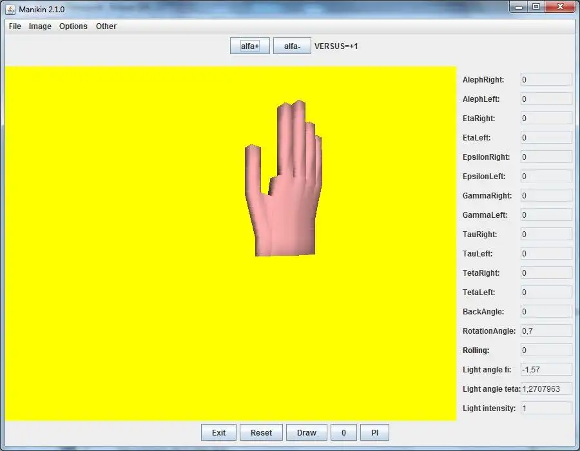Click the Exit button
580x451 pixels.
coord(218,432)
